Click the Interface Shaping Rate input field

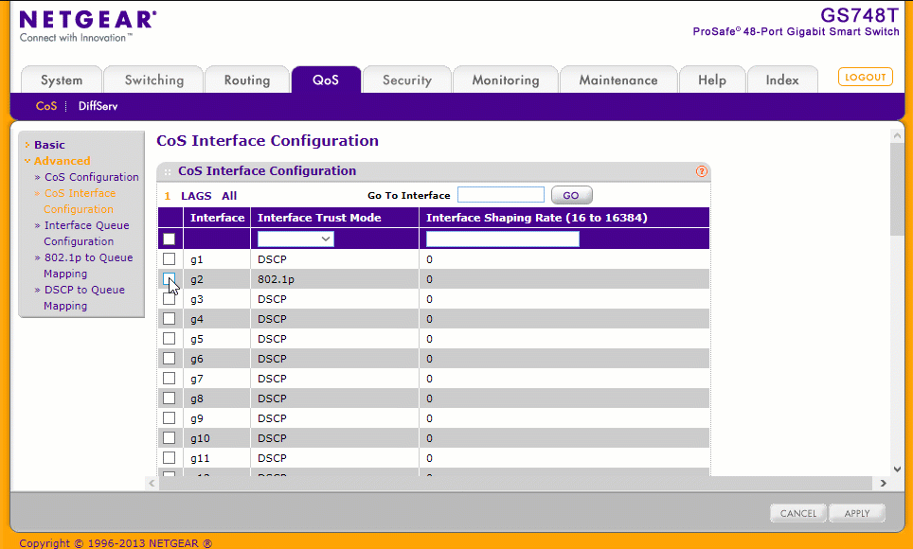tap(502, 239)
